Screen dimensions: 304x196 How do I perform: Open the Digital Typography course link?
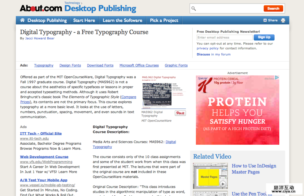(x=171, y=142)
